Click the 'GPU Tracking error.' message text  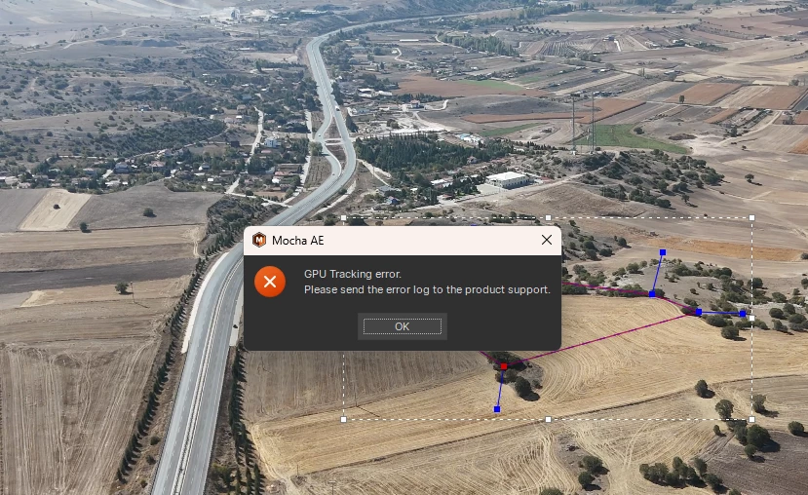coord(353,274)
